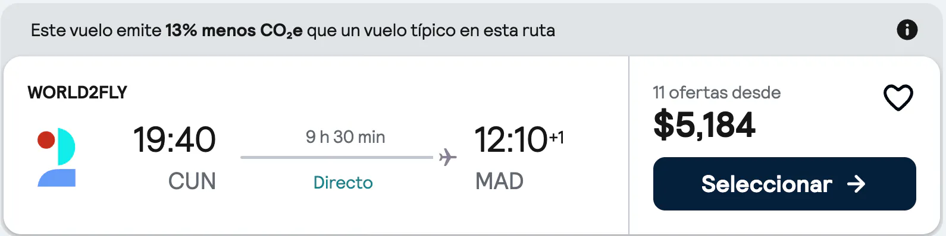Click the 13% menos CO2e text

click(x=234, y=30)
